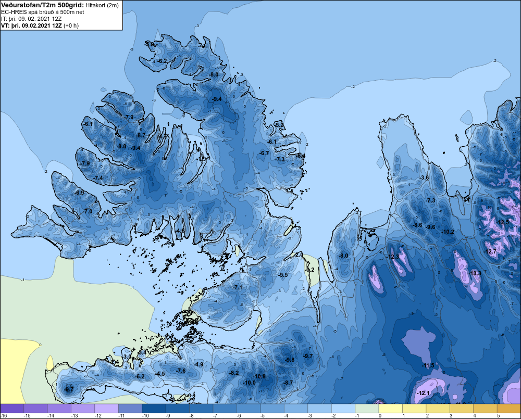Select the yellow legend swatch between 0 and 1
The width and height of the screenshot is (521, 419).
click(x=391, y=409)
